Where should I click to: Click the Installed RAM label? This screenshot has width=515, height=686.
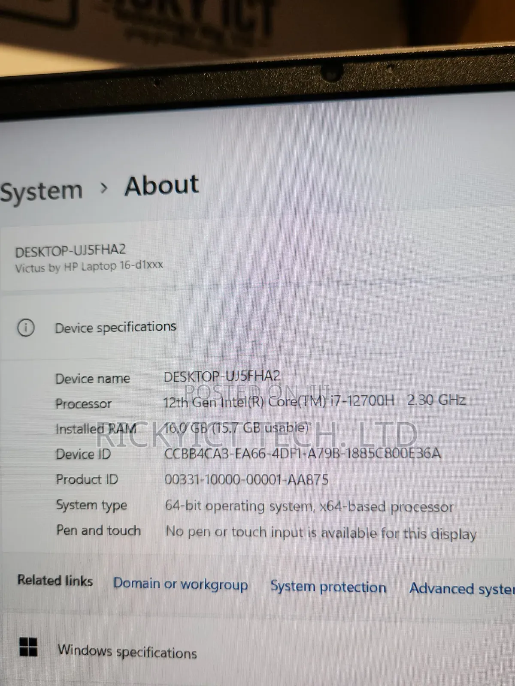tap(96, 429)
